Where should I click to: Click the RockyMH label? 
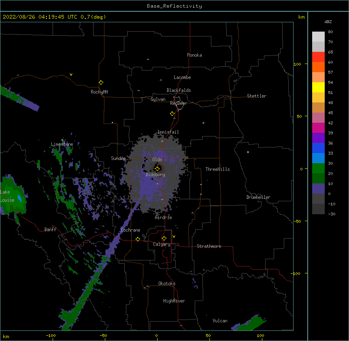tap(99, 92)
